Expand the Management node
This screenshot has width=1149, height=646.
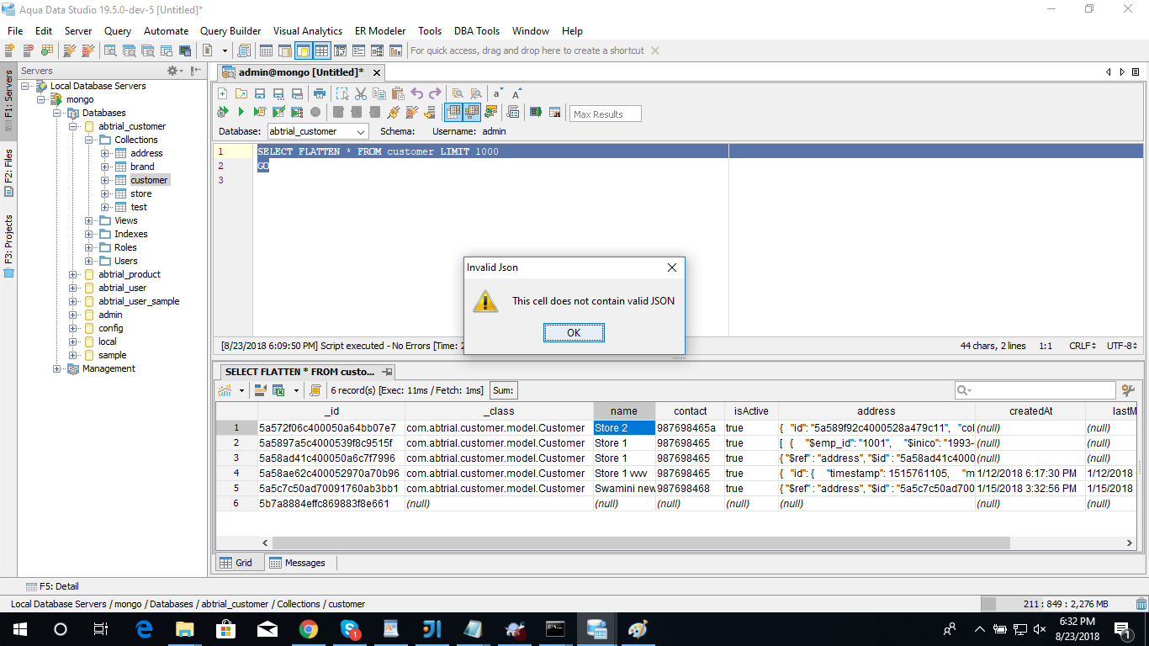(x=57, y=368)
